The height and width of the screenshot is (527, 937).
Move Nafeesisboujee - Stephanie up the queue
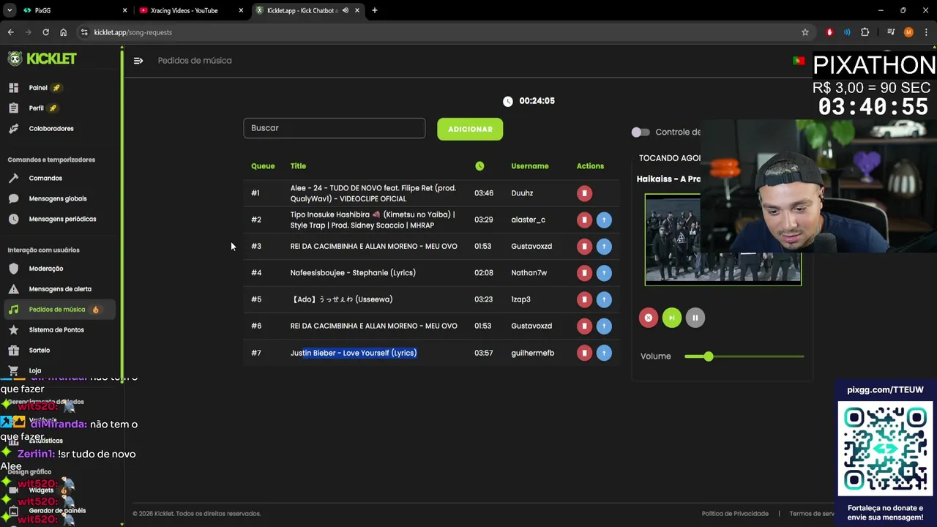point(604,273)
